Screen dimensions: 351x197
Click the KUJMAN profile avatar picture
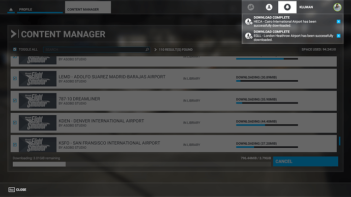pos(337,7)
